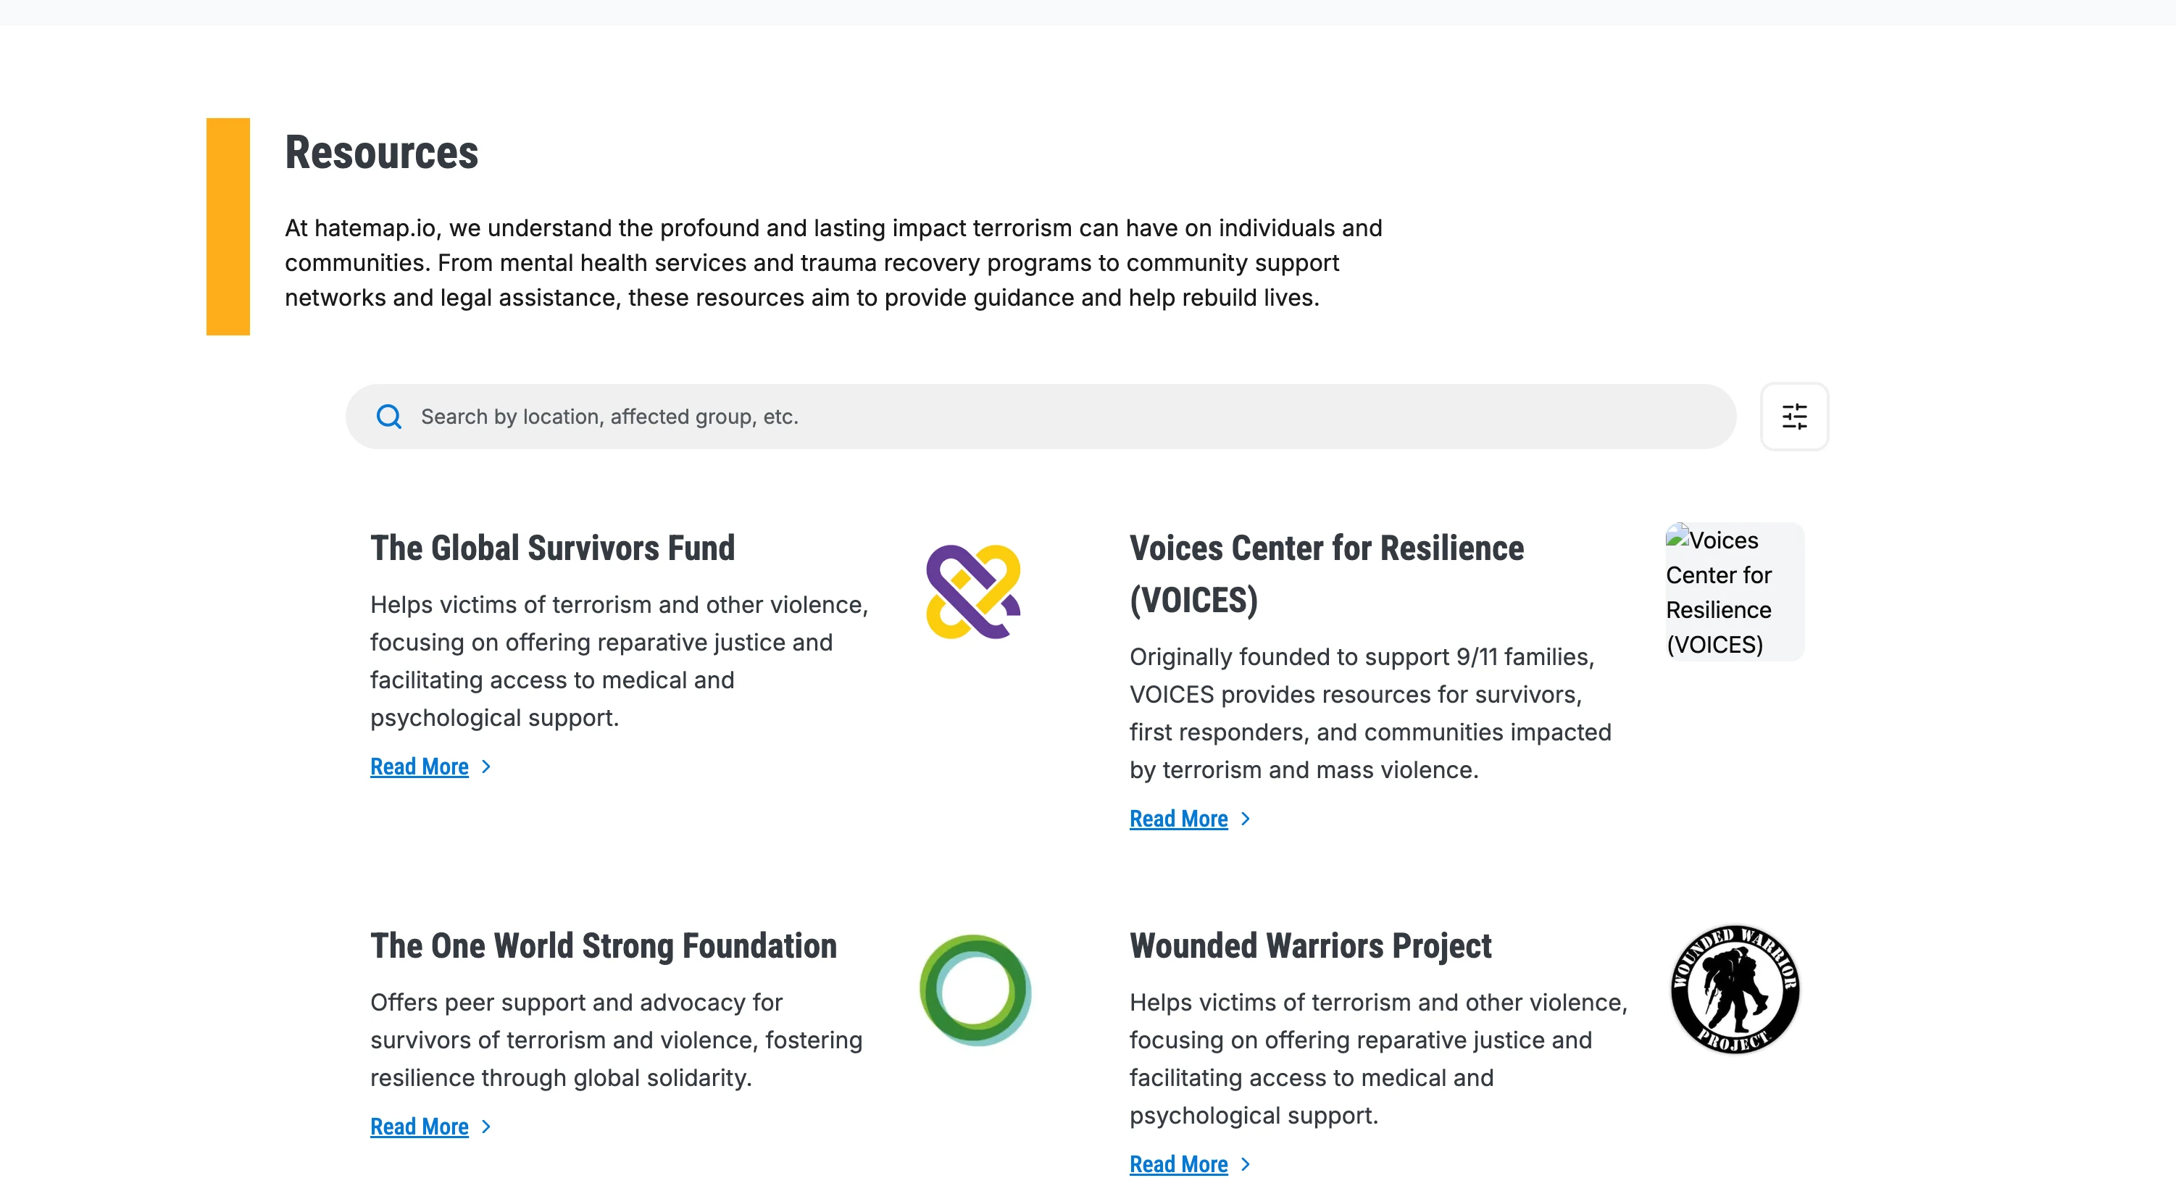Click the broken Voices Center image
Image resolution: width=2176 pixels, height=1199 pixels.
coord(1733,591)
